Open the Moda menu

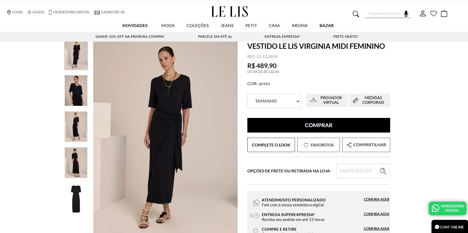click(x=168, y=25)
